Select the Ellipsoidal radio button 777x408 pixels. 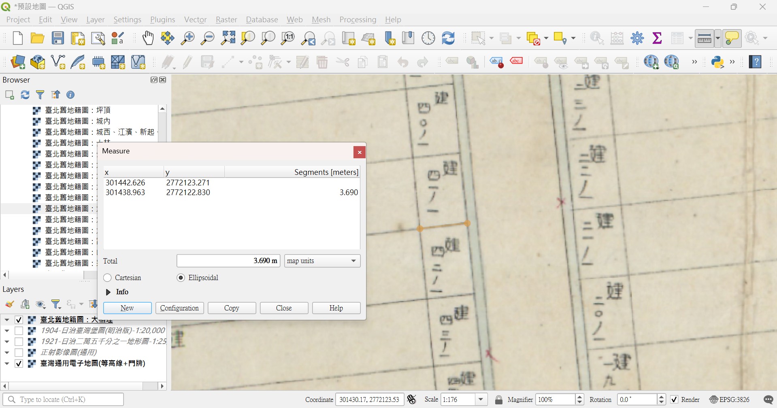tap(181, 278)
